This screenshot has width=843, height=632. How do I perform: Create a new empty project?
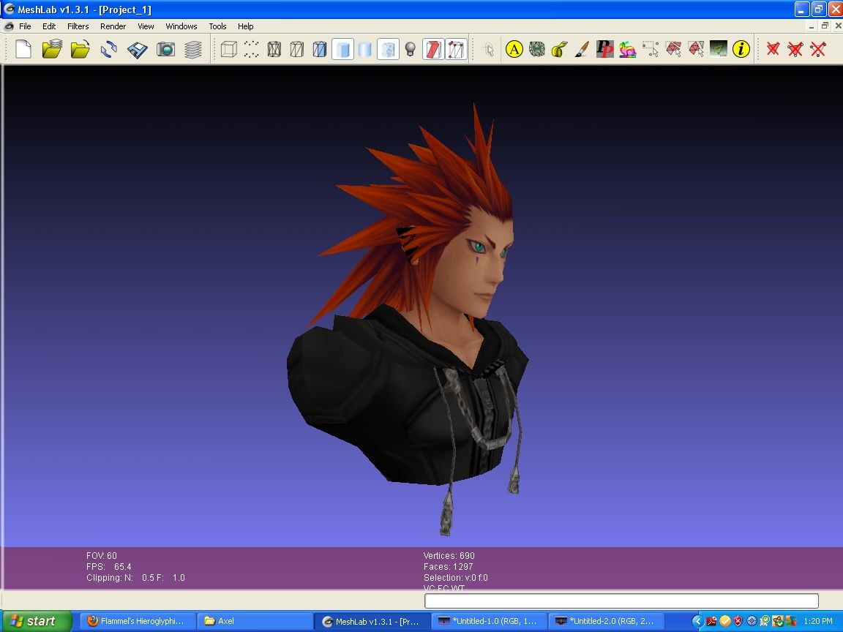coord(22,49)
